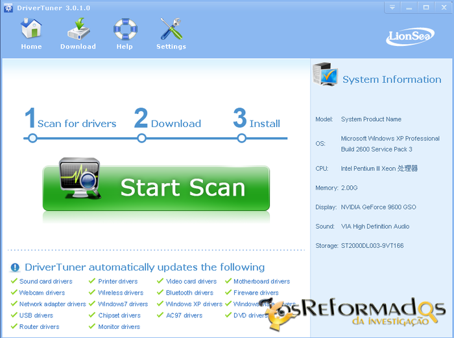454x338 pixels.
Task: Click 'Chipset drivers' list item
Action: click(x=119, y=315)
